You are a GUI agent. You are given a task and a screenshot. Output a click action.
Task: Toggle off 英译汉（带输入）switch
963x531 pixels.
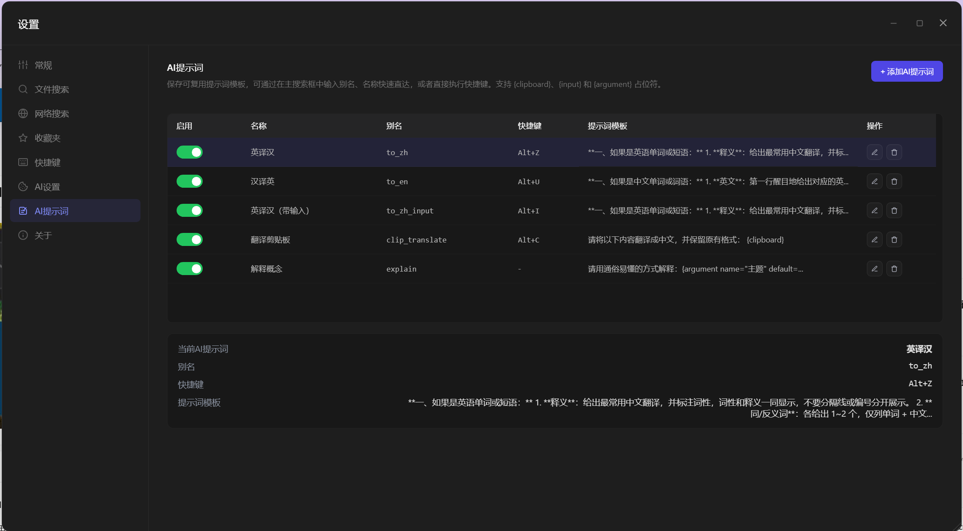pos(190,210)
